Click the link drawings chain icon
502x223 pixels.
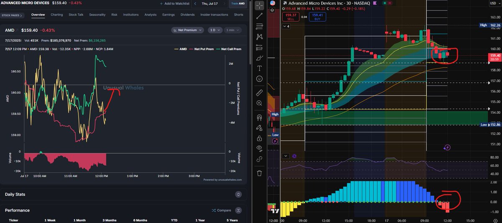point(260,159)
